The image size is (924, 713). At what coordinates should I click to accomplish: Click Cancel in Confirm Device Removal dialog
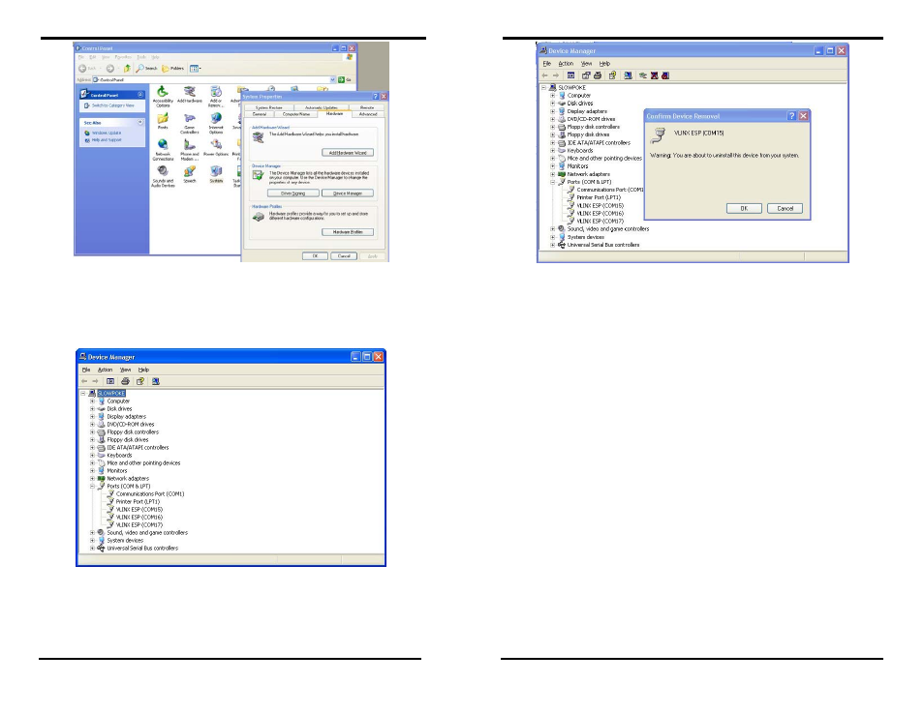point(785,208)
